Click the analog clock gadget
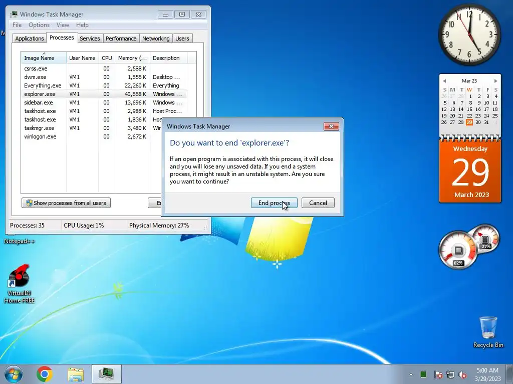This screenshot has height=384, width=513. pyautogui.click(x=469, y=34)
